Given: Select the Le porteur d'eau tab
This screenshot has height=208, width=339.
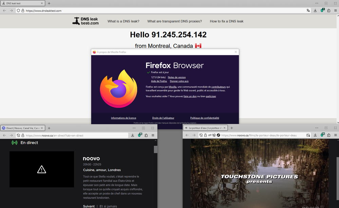Looking at the screenshot, I should tap(205, 128).
